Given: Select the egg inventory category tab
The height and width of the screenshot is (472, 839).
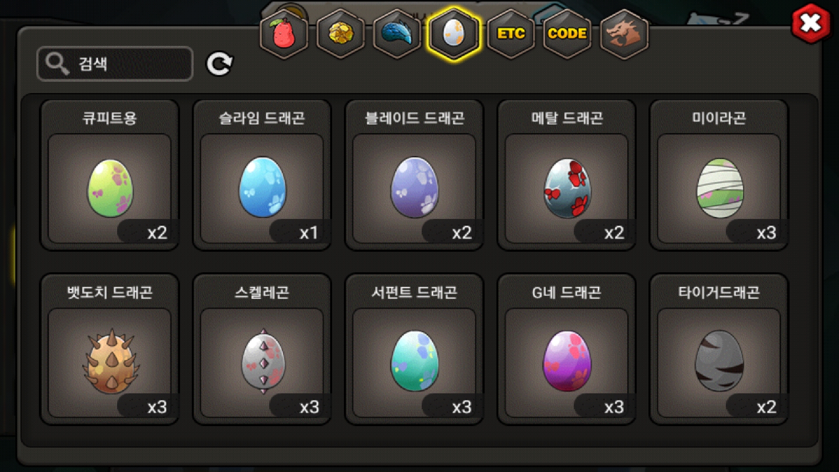Looking at the screenshot, I should coord(454,34).
